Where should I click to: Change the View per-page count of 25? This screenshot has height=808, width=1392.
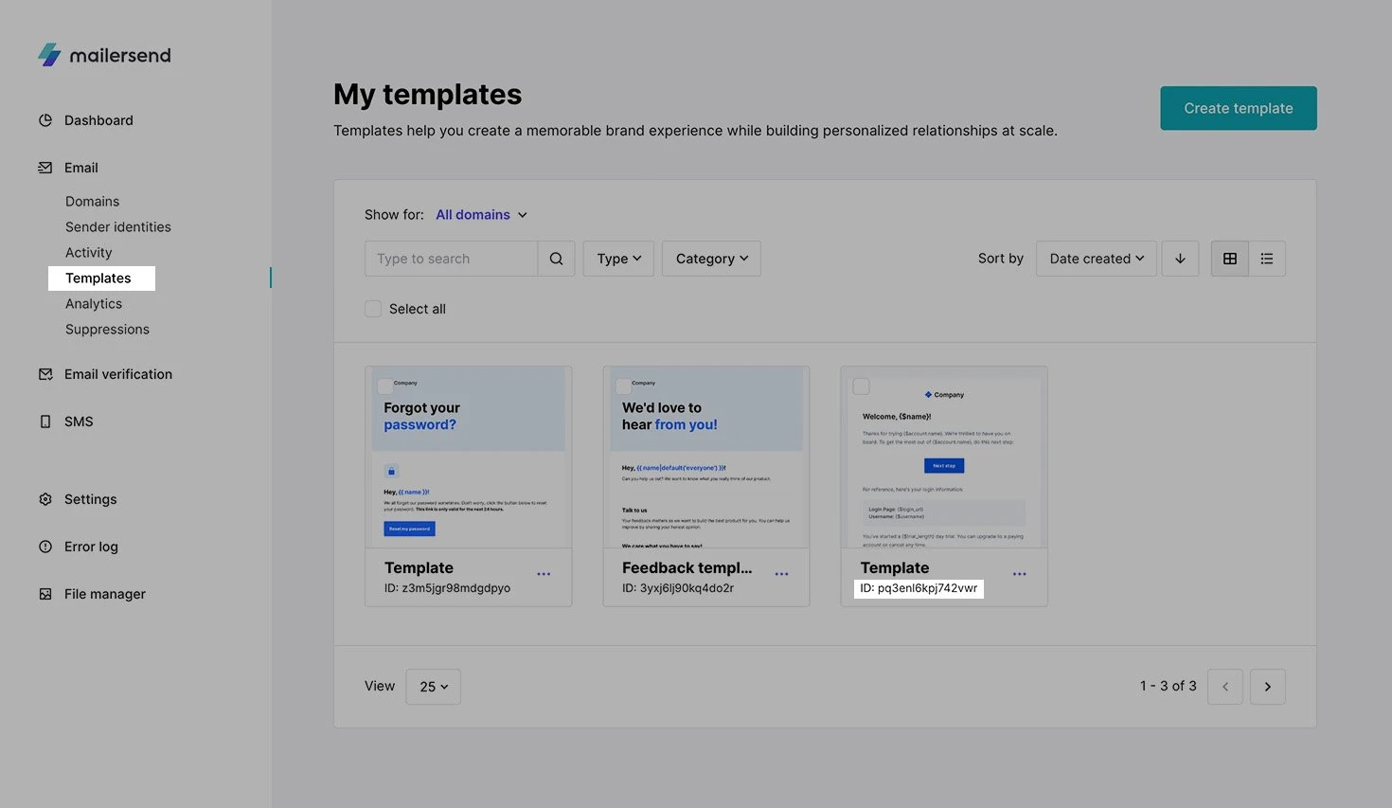click(x=433, y=687)
